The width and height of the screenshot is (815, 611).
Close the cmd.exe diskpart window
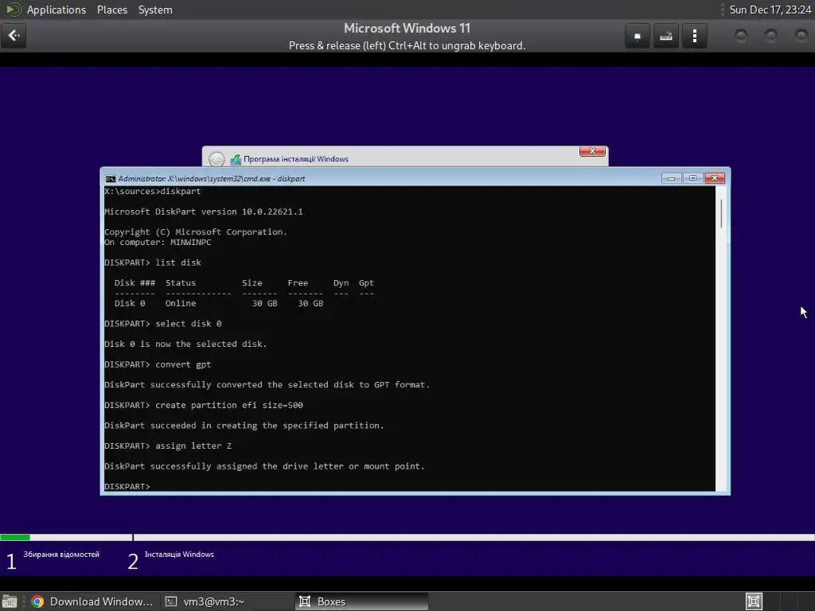point(714,178)
